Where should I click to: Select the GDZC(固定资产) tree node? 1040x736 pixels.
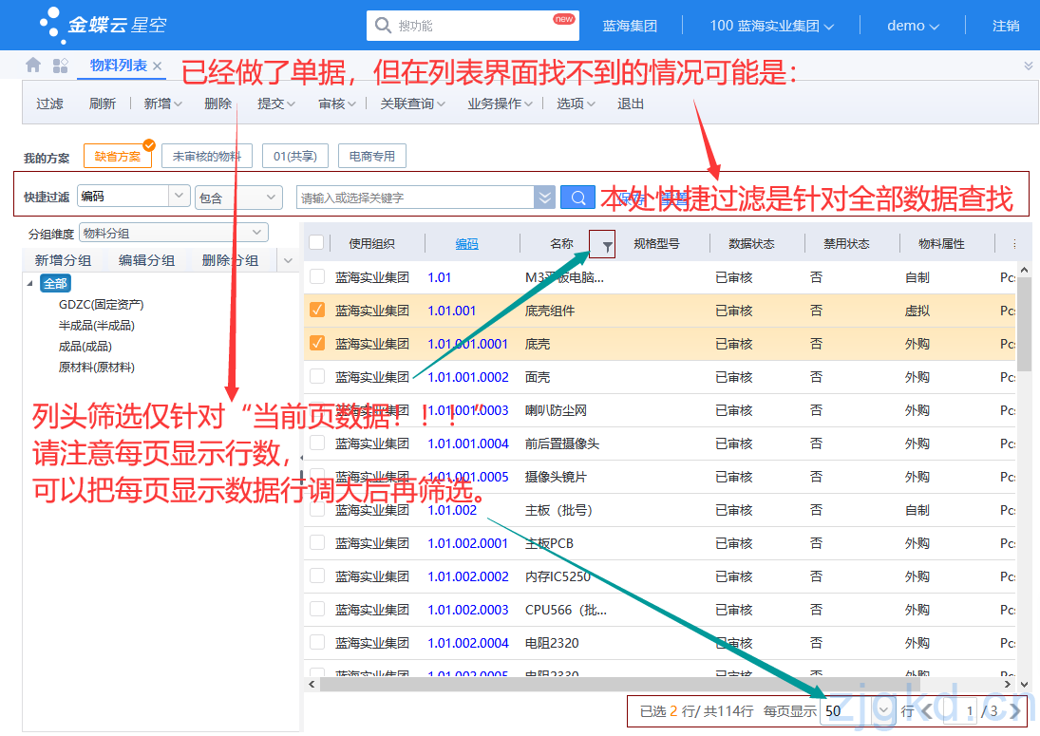point(101,304)
